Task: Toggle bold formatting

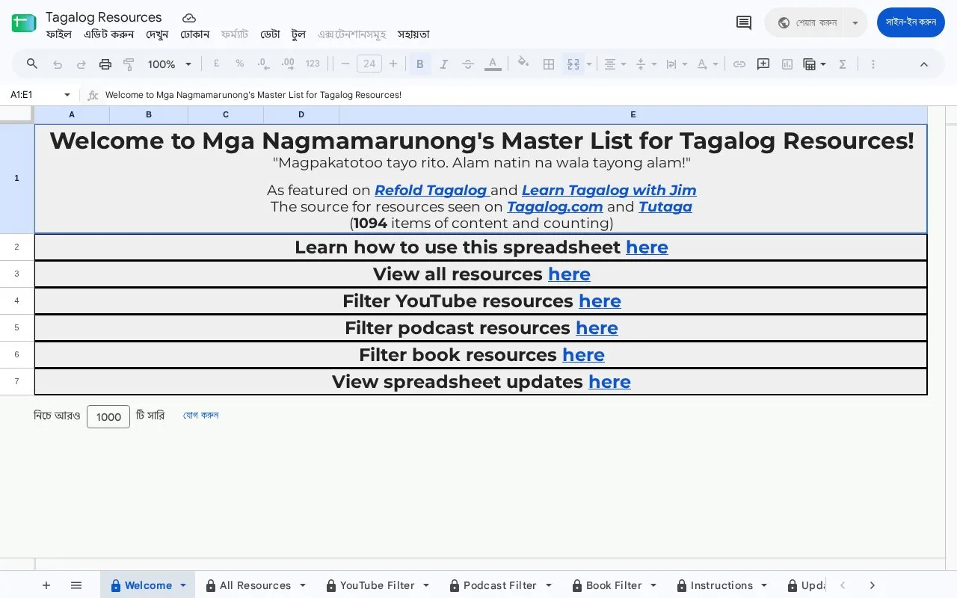Action: pyautogui.click(x=420, y=64)
